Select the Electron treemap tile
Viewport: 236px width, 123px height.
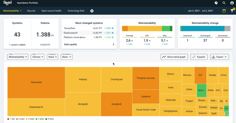203,113
